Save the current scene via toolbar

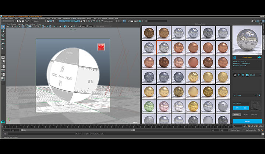23,21
